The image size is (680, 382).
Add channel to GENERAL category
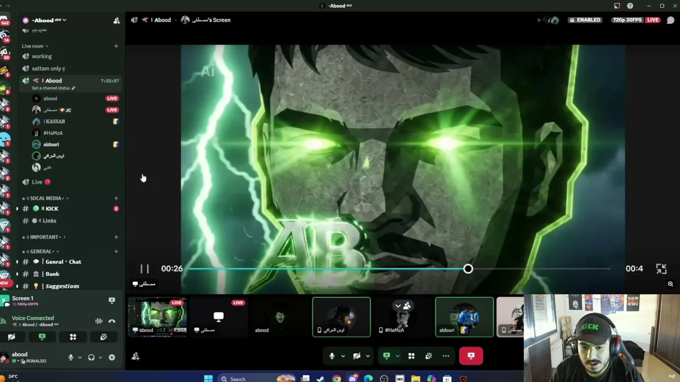[116, 251]
